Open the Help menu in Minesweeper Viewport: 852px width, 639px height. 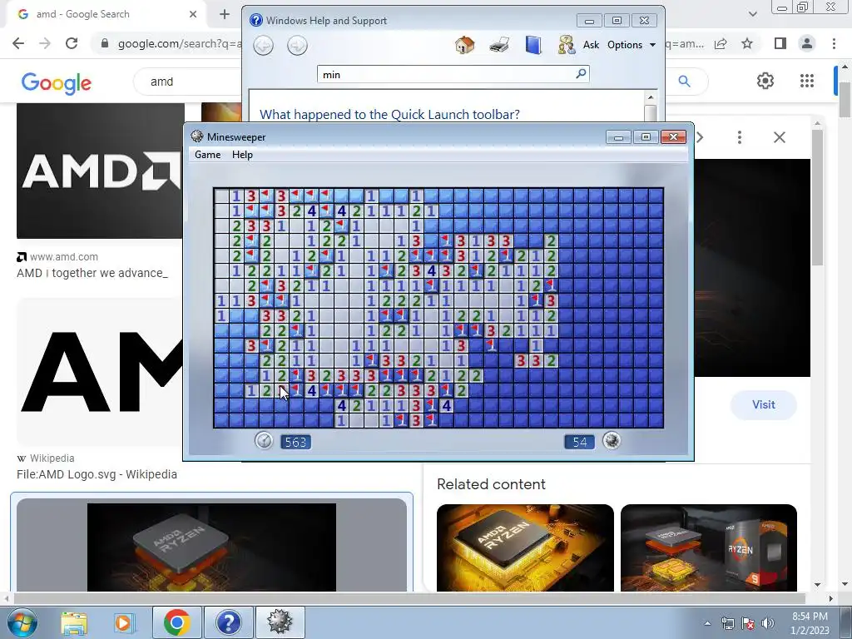242,155
